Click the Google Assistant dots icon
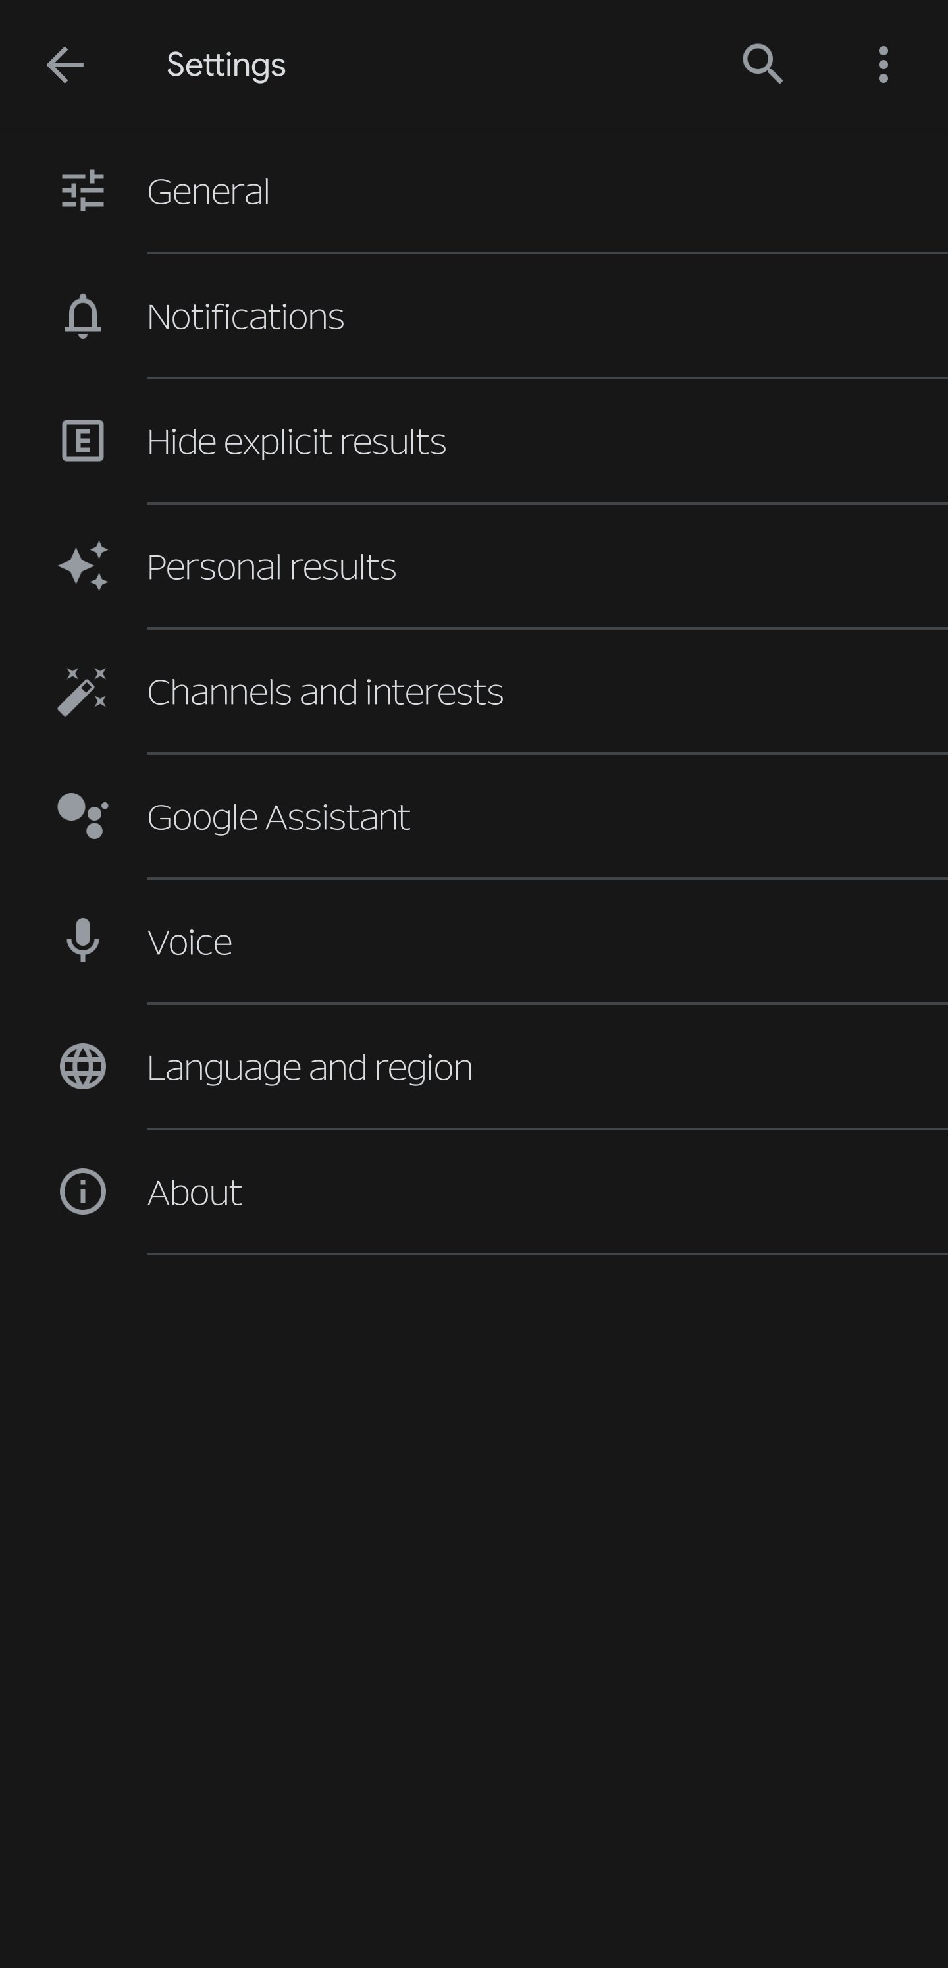The width and height of the screenshot is (948, 1968). coord(82,816)
